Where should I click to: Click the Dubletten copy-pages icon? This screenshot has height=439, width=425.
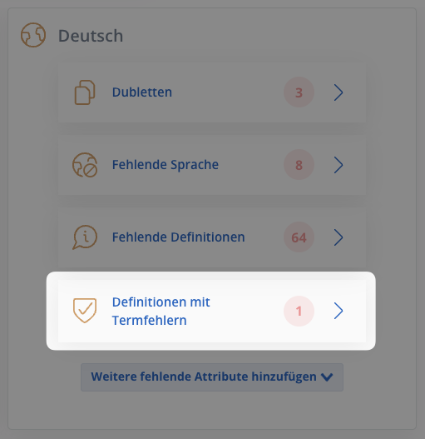85,92
